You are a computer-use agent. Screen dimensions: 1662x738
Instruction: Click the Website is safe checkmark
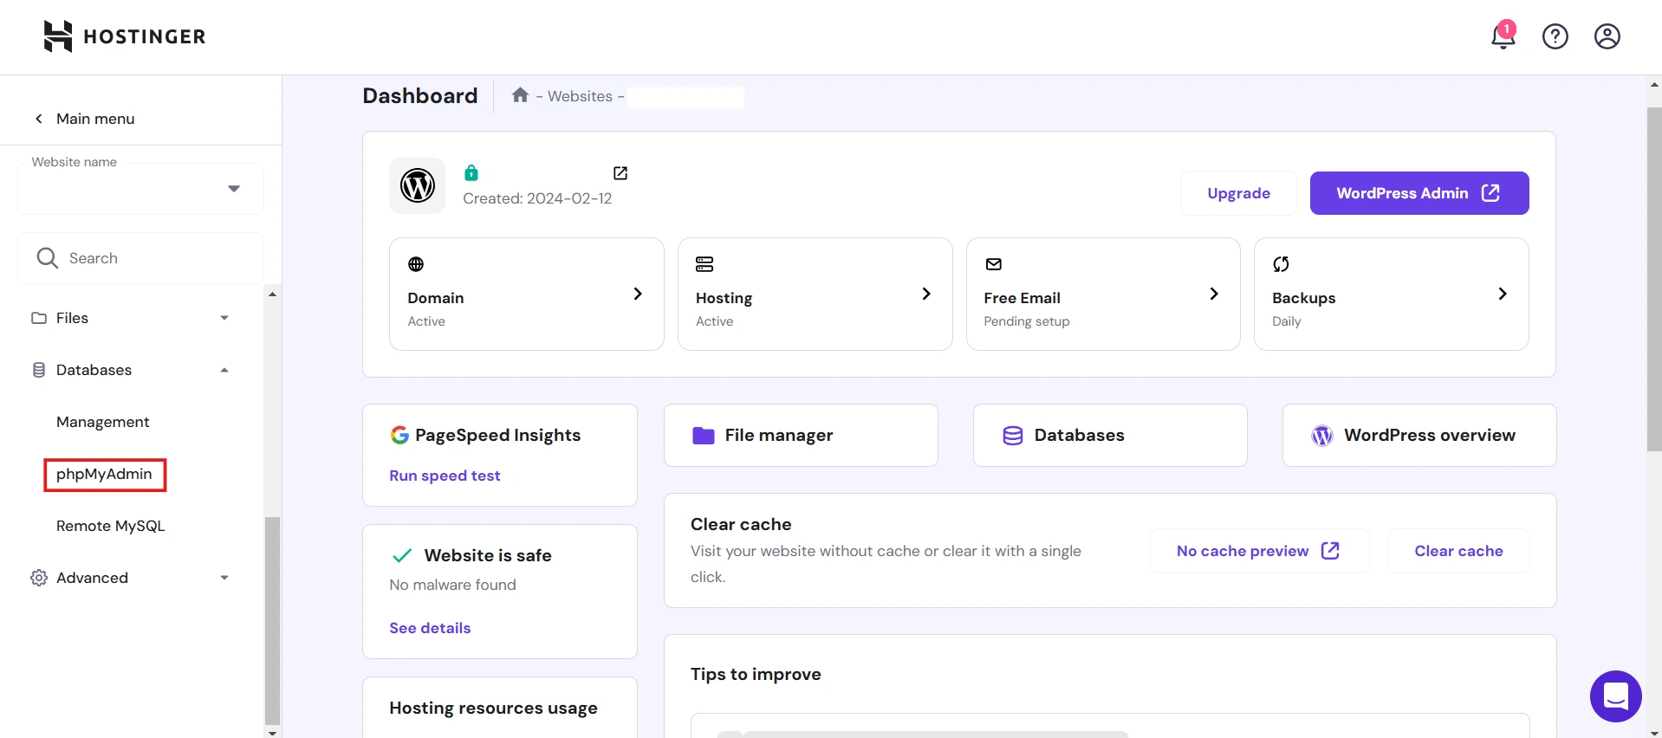click(402, 555)
